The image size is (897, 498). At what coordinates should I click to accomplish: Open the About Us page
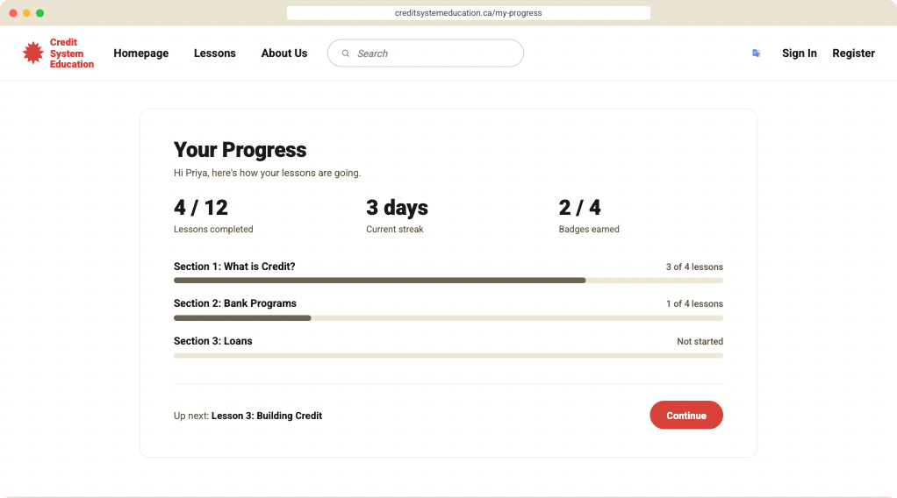284,53
